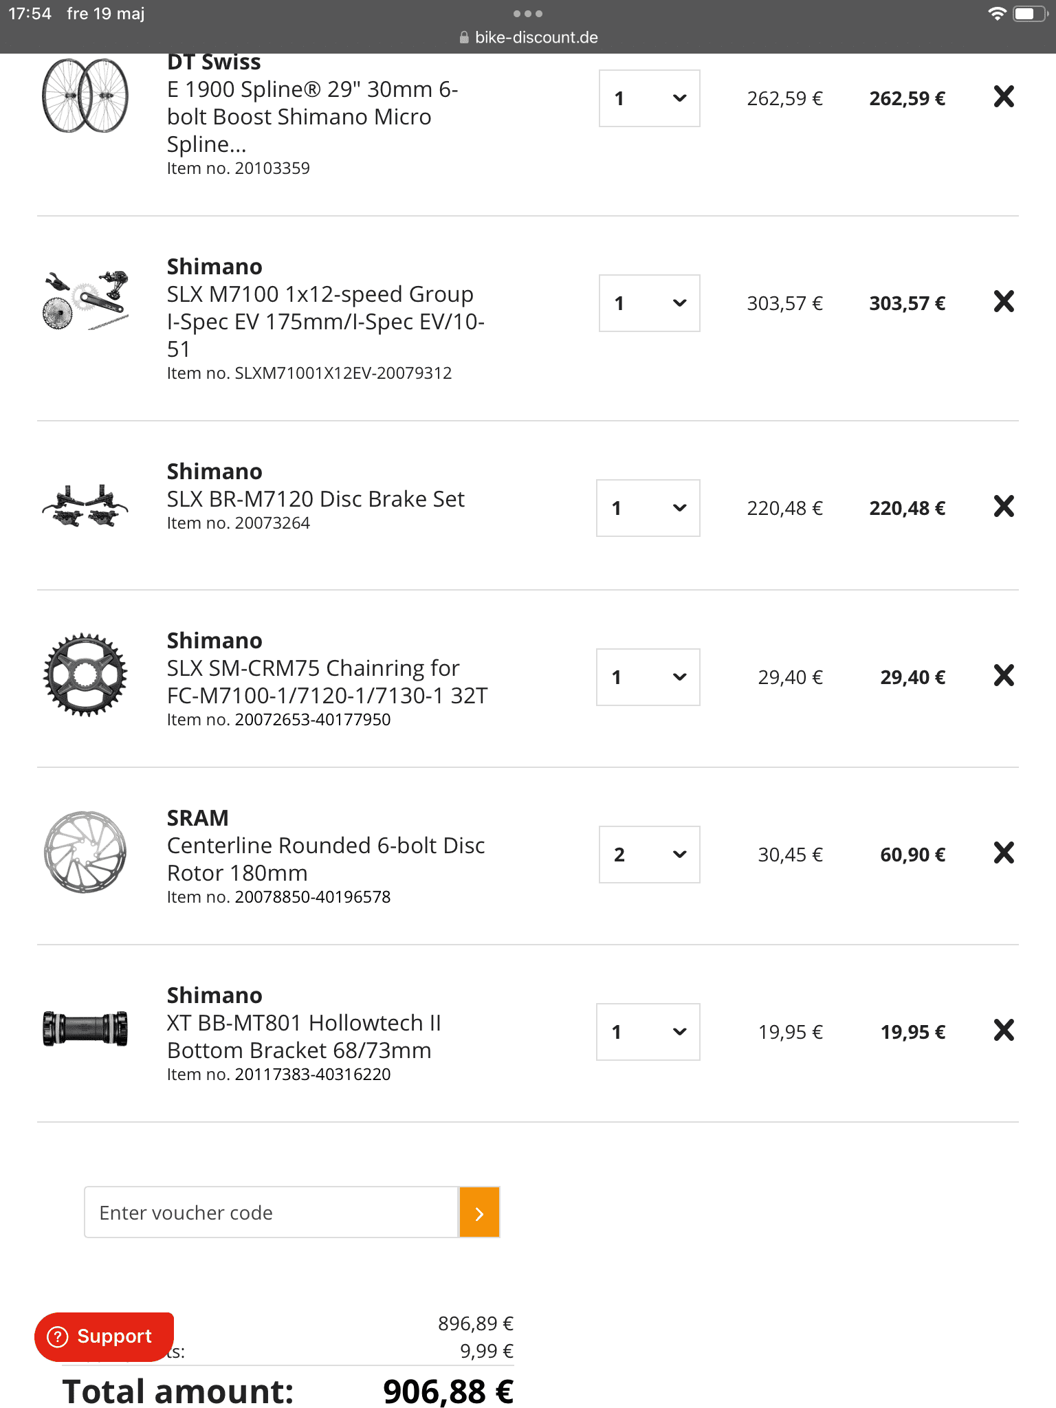Screen dimensions: 1056x1408
Task: Tap the three-dot multitasking icon
Action: (527, 14)
